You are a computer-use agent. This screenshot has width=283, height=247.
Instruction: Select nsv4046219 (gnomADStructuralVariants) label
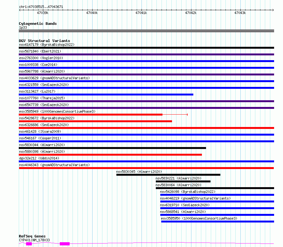coord(195,198)
